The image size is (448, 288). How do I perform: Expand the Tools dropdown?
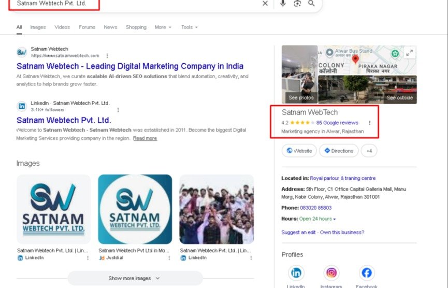[x=189, y=27]
